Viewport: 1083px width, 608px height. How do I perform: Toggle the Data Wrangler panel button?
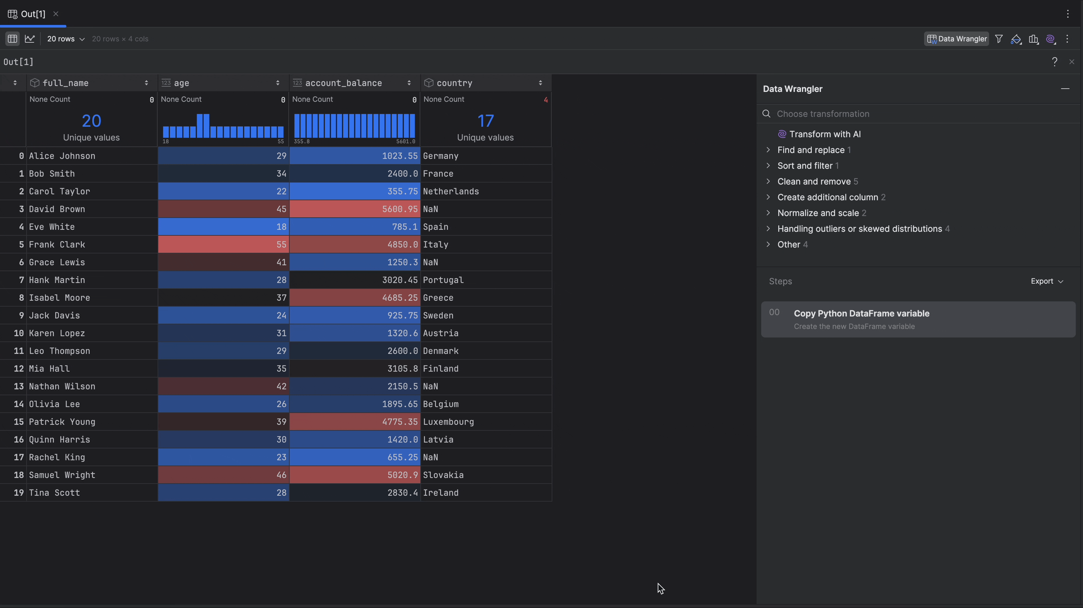click(x=956, y=39)
